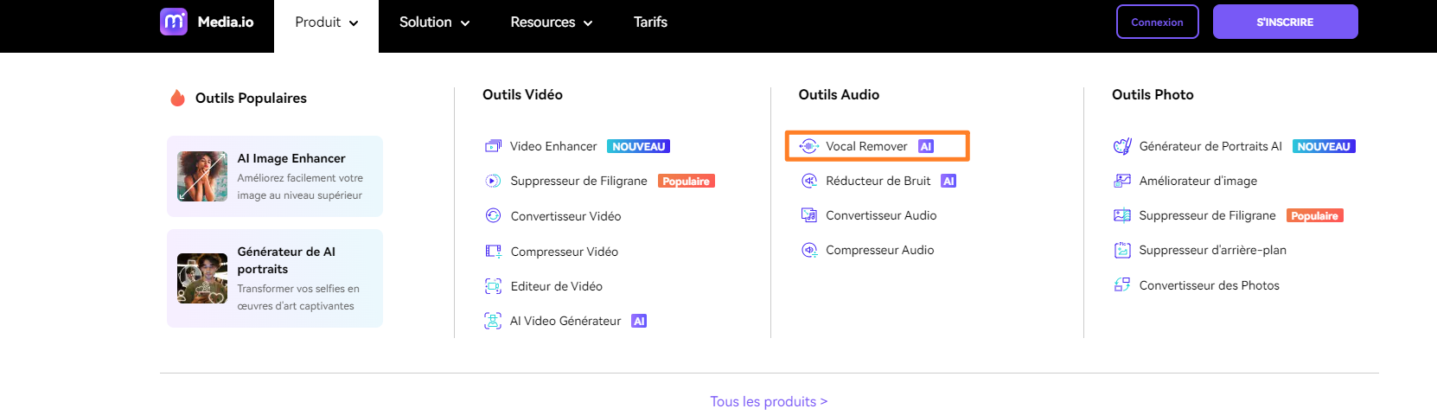This screenshot has width=1437, height=415.
Task: Open the Tarifs menu item
Action: pyautogui.click(x=650, y=22)
